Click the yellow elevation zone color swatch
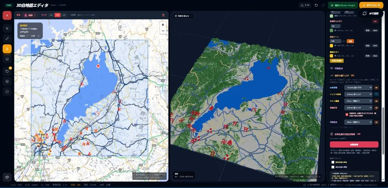Image resolution: width=388 pixels, height=188 pixels. pos(332,46)
